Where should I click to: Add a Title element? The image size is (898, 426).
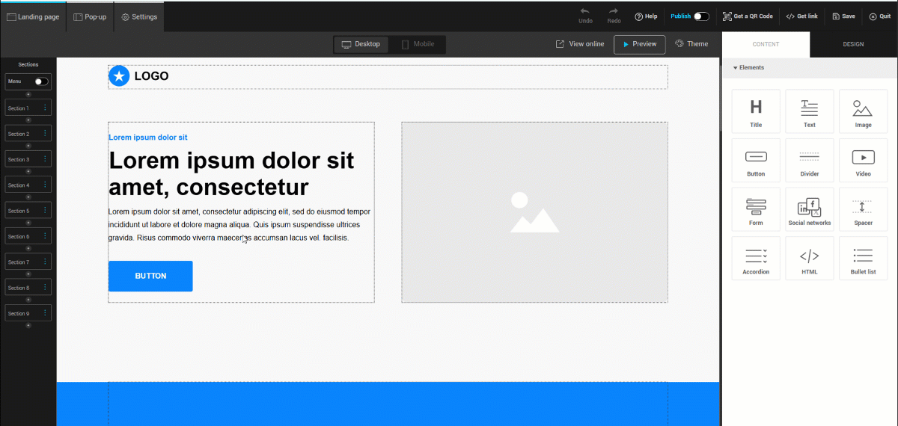(756, 111)
